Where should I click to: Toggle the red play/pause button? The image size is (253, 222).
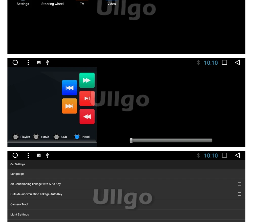click(87, 98)
